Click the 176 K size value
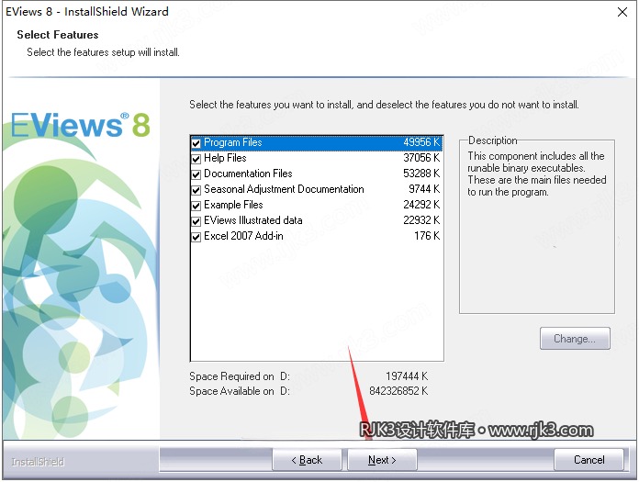639x482 pixels. (x=427, y=236)
